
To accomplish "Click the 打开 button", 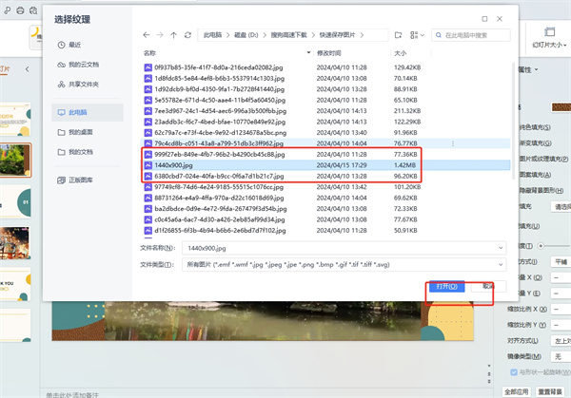I will pyautogui.click(x=447, y=287).
